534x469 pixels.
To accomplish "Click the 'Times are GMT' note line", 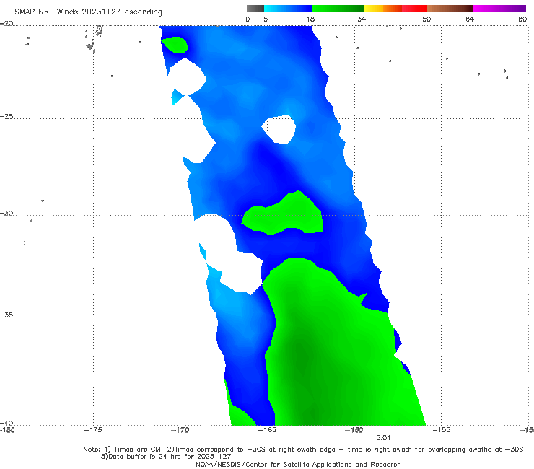I will click(x=303, y=450).
